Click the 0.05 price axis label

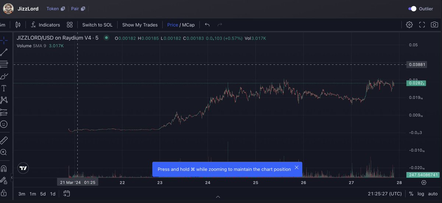[x=413, y=45]
